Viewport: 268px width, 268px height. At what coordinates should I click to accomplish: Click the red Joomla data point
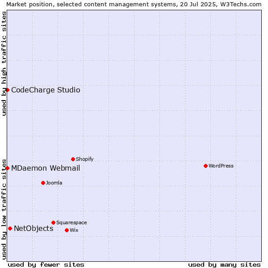(x=43, y=183)
